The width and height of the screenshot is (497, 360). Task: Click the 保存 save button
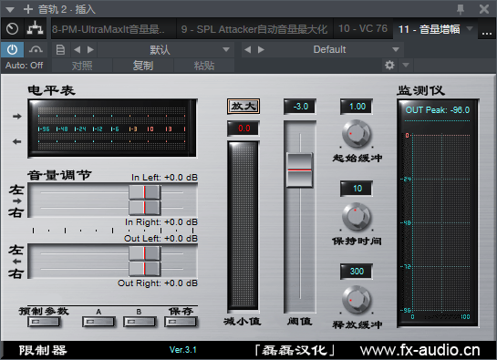181,322
